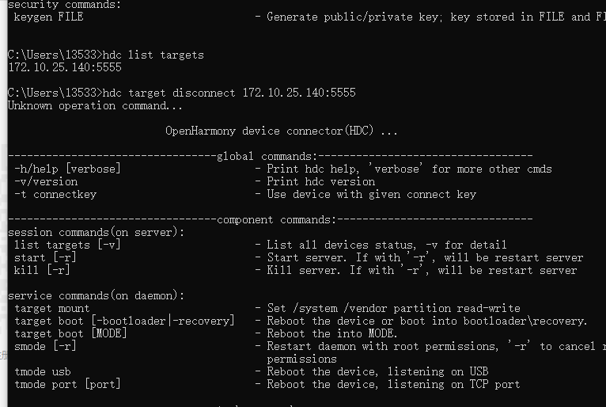
Task: Click the "service commands(on daemon)" label
Action: point(96,295)
